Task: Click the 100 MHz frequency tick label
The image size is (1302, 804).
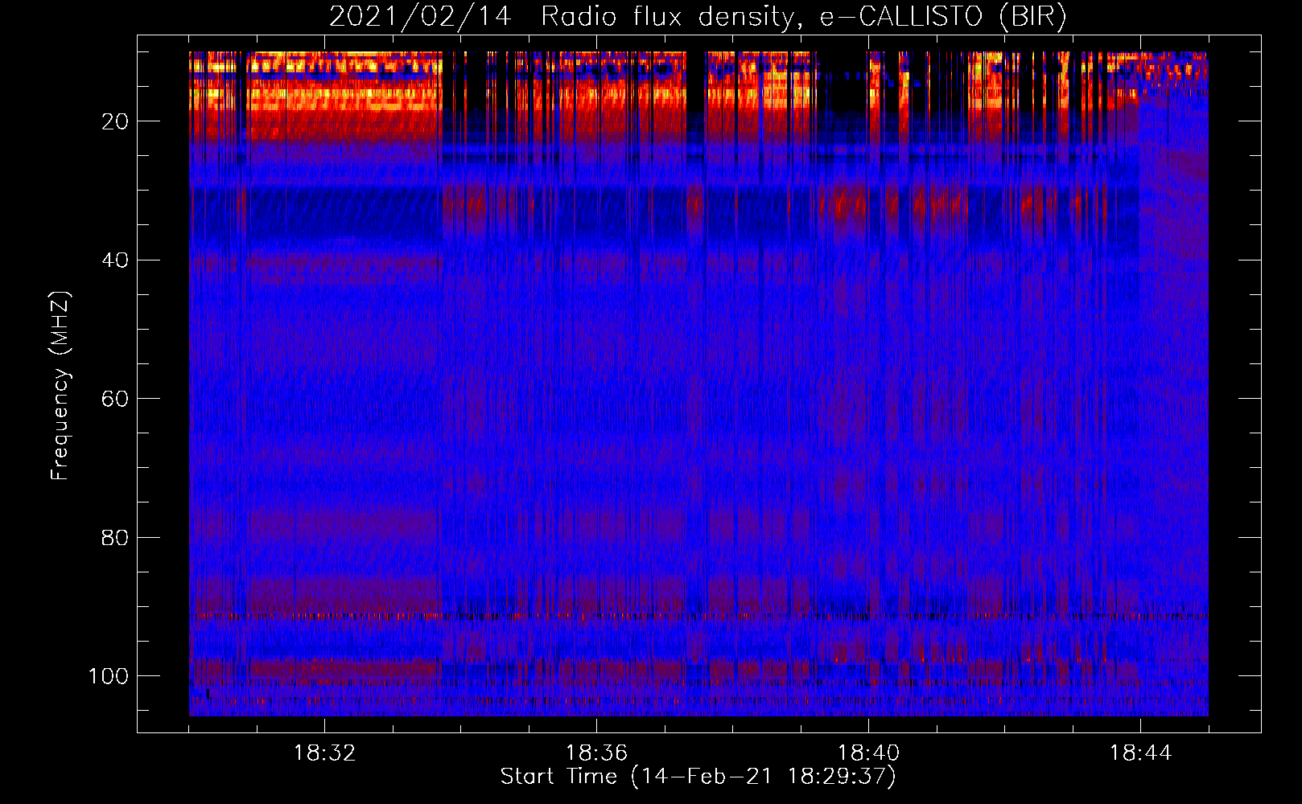Action: pyautogui.click(x=109, y=675)
